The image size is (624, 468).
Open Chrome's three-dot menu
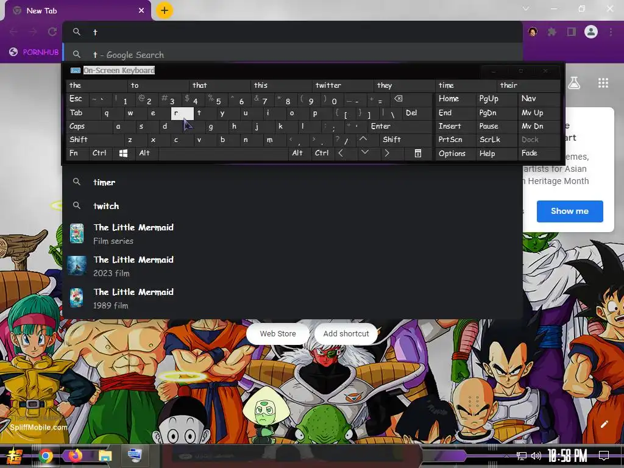pyautogui.click(x=611, y=32)
